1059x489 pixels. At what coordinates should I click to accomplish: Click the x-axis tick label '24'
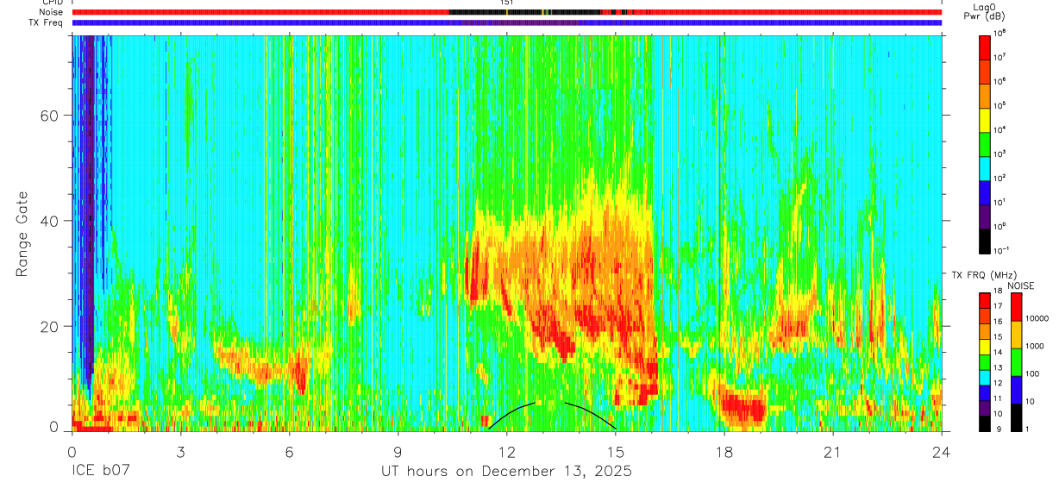point(942,452)
